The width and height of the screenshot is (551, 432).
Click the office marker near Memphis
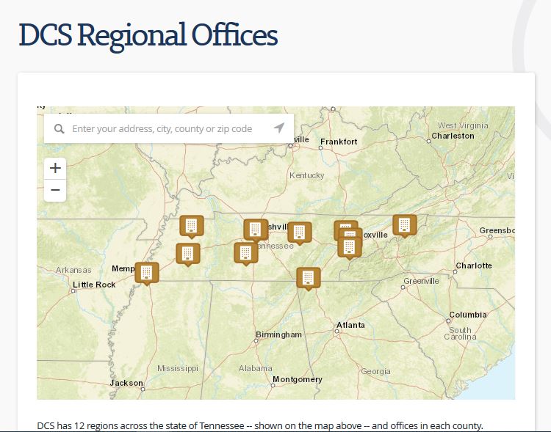pos(147,273)
